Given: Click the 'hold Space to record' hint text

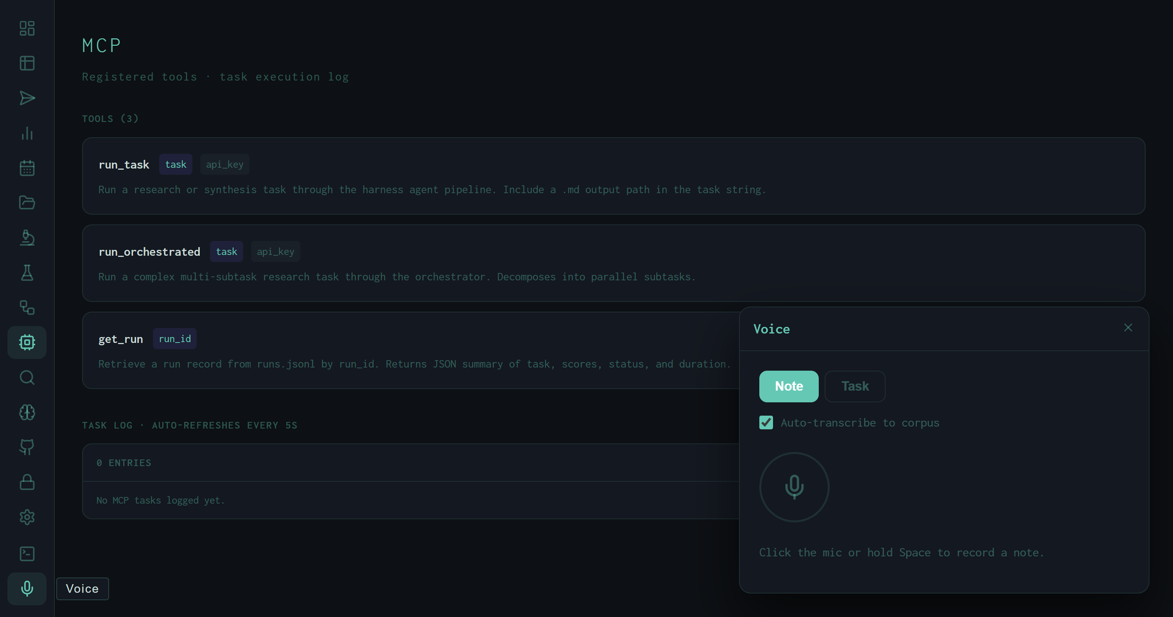Looking at the screenshot, I should pyautogui.click(x=901, y=552).
